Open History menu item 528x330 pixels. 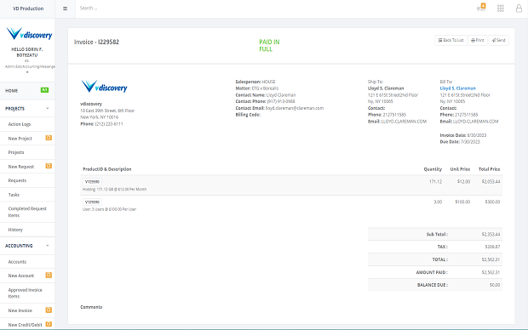pyautogui.click(x=15, y=230)
